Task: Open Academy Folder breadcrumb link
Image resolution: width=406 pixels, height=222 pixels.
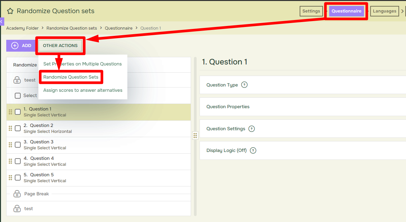Action: click(x=22, y=28)
